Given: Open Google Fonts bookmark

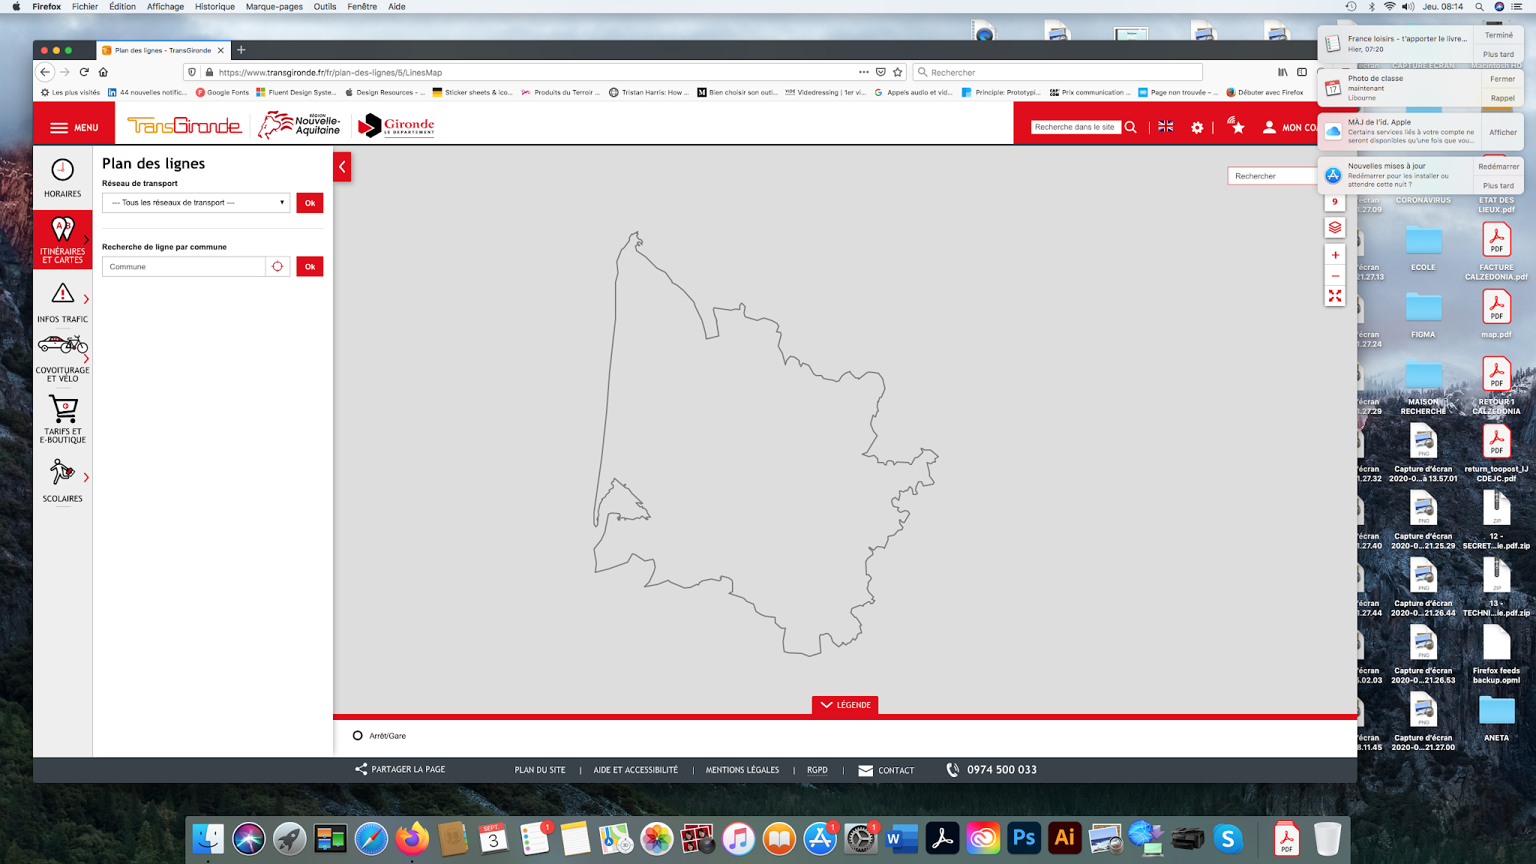Looking at the screenshot, I should tap(222, 92).
